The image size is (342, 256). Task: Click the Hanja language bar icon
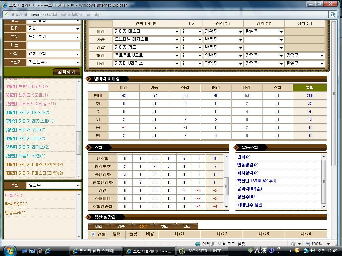264,250
